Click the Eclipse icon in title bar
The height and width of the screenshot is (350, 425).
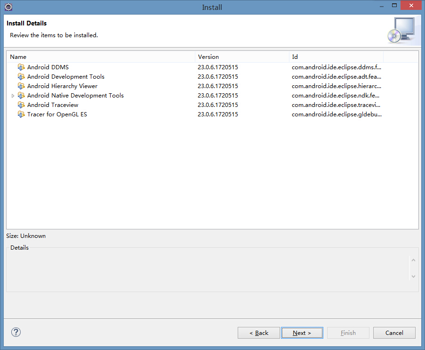[x=8, y=7]
